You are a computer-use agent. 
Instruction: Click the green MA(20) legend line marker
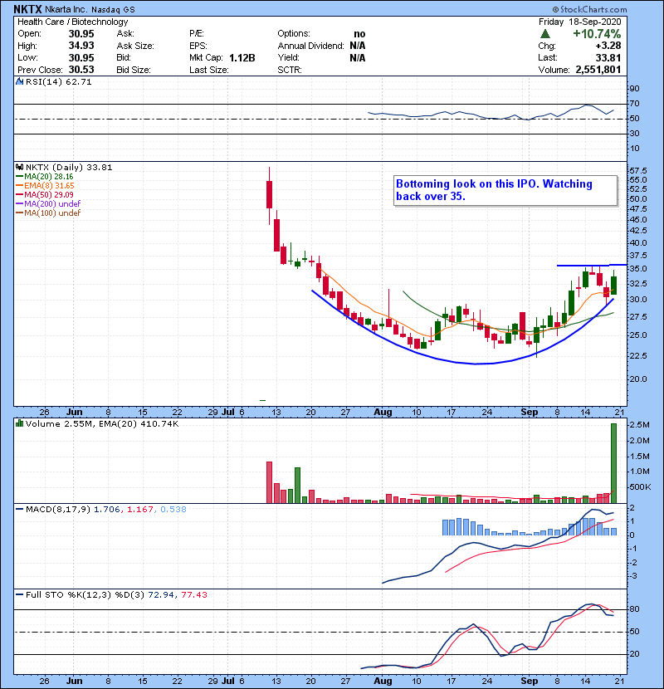pyautogui.click(x=19, y=177)
